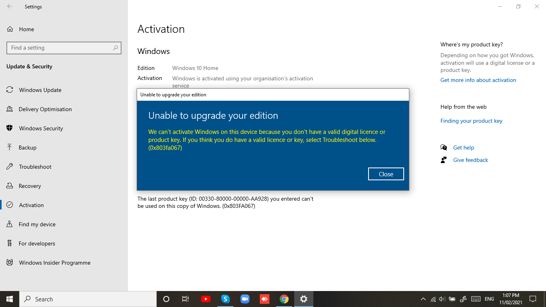Click the Give feedback person icon

(444, 160)
